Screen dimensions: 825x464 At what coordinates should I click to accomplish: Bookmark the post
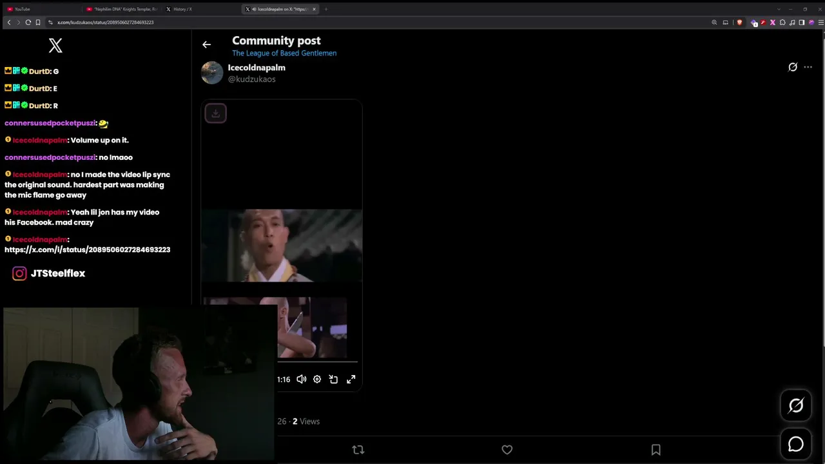(x=655, y=450)
